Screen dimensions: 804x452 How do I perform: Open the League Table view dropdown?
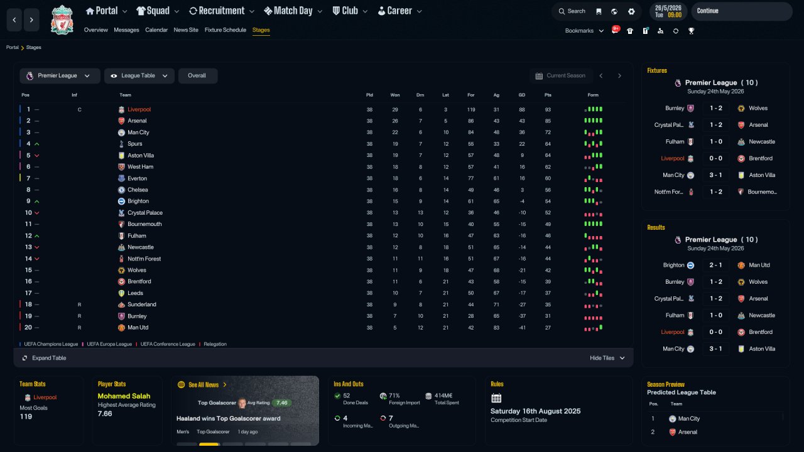coord(139,76)
